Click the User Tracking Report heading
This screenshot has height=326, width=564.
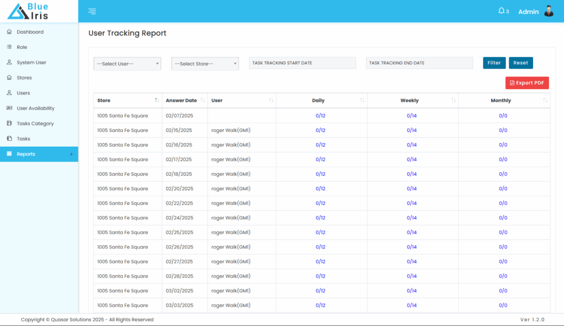click(x=127, y=33)
